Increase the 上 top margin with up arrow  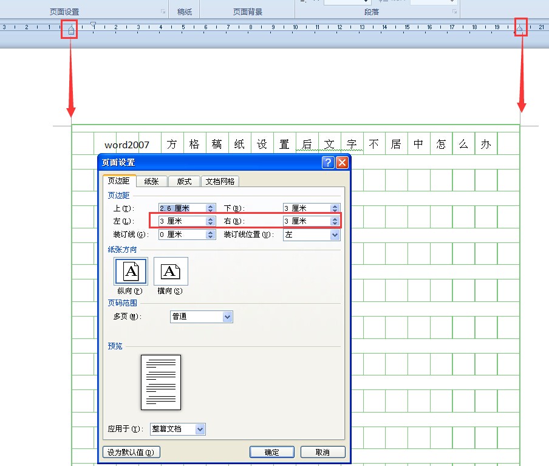click(x=210, y=207)
